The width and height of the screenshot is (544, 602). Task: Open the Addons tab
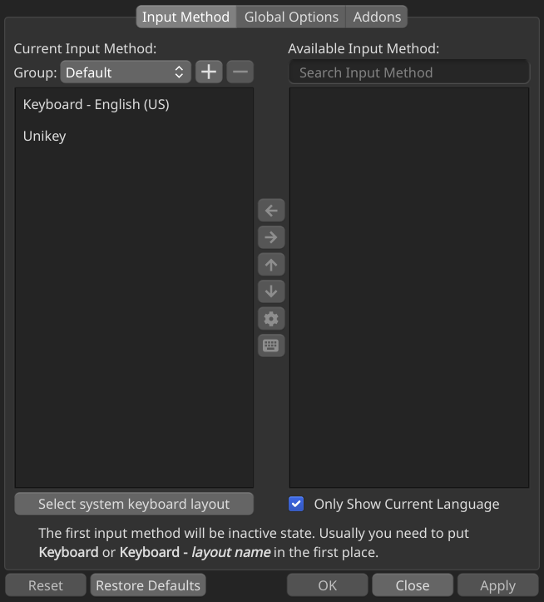coord(377,17)
